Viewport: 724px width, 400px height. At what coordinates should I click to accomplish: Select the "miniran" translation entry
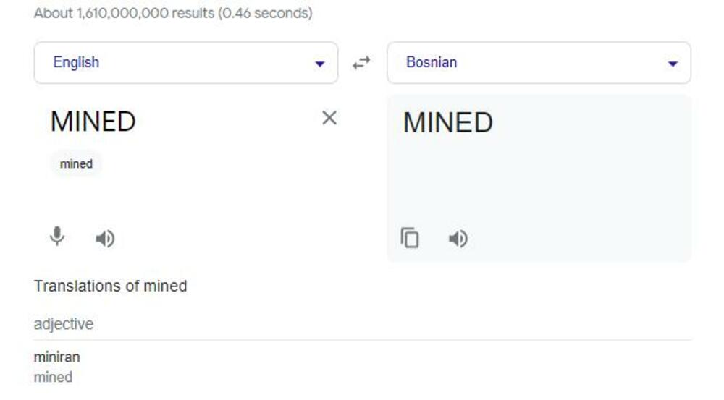tap(56, 357)
